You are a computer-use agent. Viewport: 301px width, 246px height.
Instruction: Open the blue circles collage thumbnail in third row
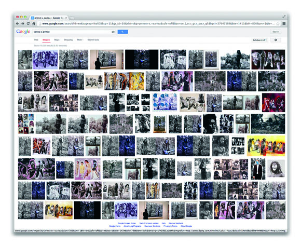(x=165, y=102)
